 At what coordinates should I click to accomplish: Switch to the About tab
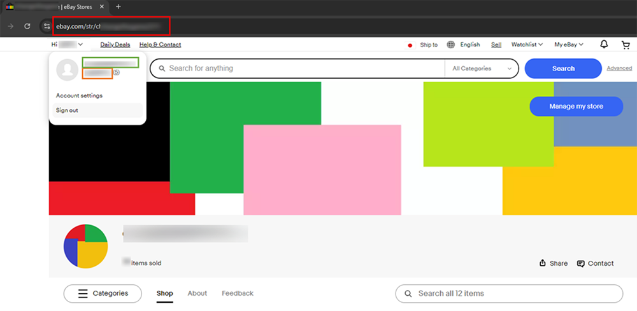tap(197, 293)
